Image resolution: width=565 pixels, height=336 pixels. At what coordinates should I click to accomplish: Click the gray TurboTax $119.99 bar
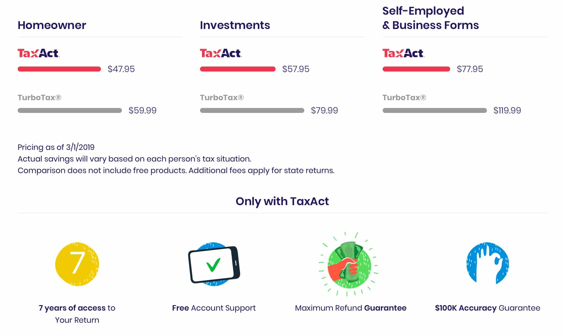point(435,110)
